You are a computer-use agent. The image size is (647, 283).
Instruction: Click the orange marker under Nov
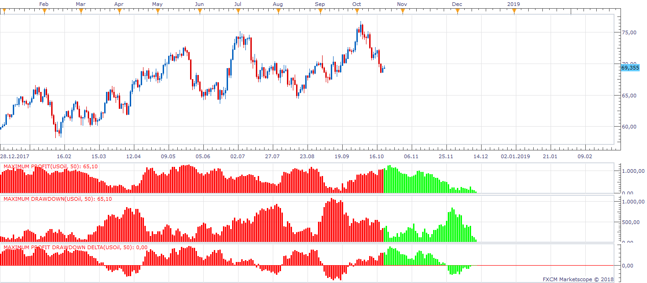point(403,11)
